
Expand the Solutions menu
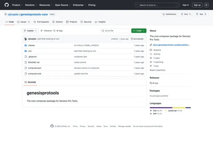point(31,5)
